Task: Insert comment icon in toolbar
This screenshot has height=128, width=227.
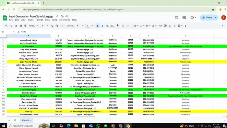Action: (165, 26)
